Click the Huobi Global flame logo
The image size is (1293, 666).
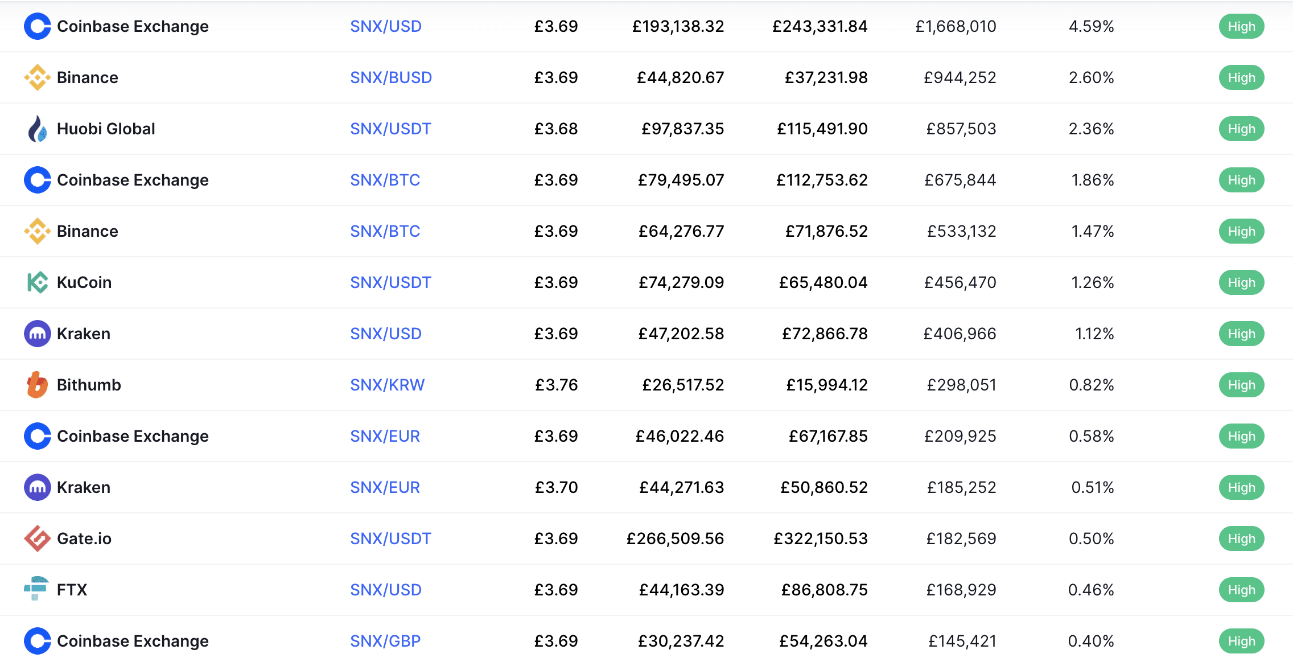37,129
